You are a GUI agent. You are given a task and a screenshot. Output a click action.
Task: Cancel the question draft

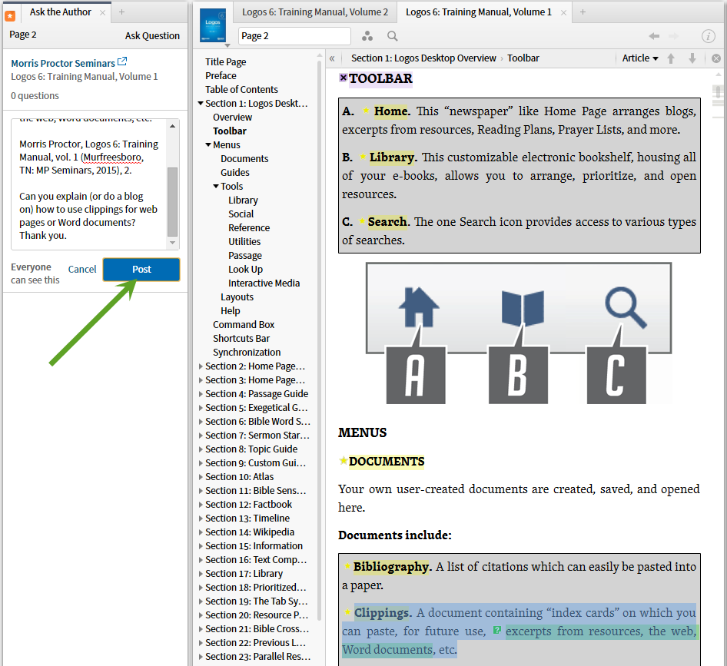(82, 270)
